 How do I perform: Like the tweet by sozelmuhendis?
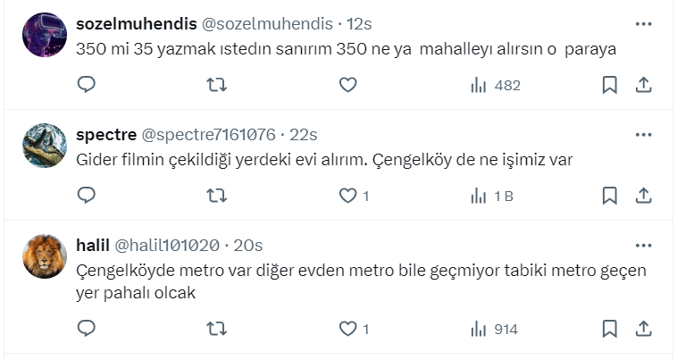[348, 85]
